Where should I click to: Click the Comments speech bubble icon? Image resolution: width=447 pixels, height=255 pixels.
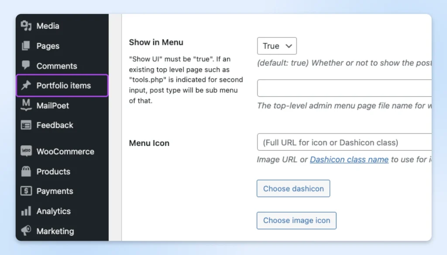click(26, 65)
